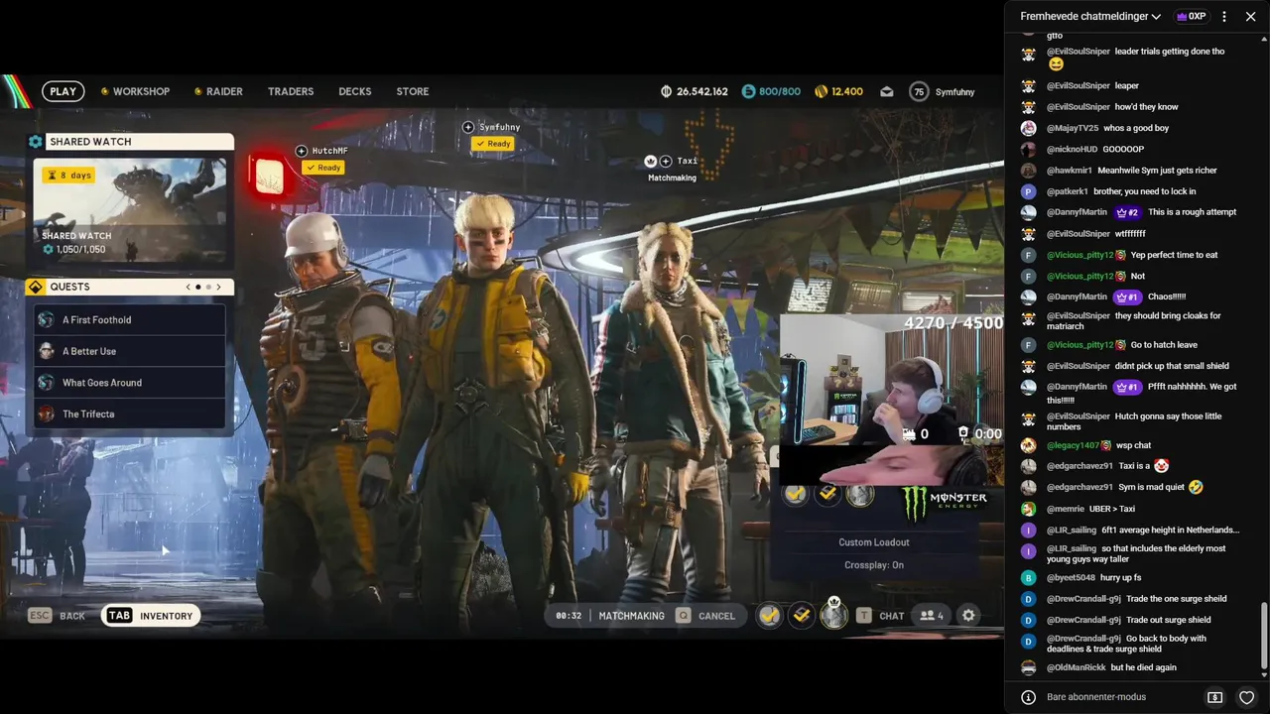Click the Quests diamond icon
The height and width of the screenshot is (714, 1270).
click(x=36, y=287)
